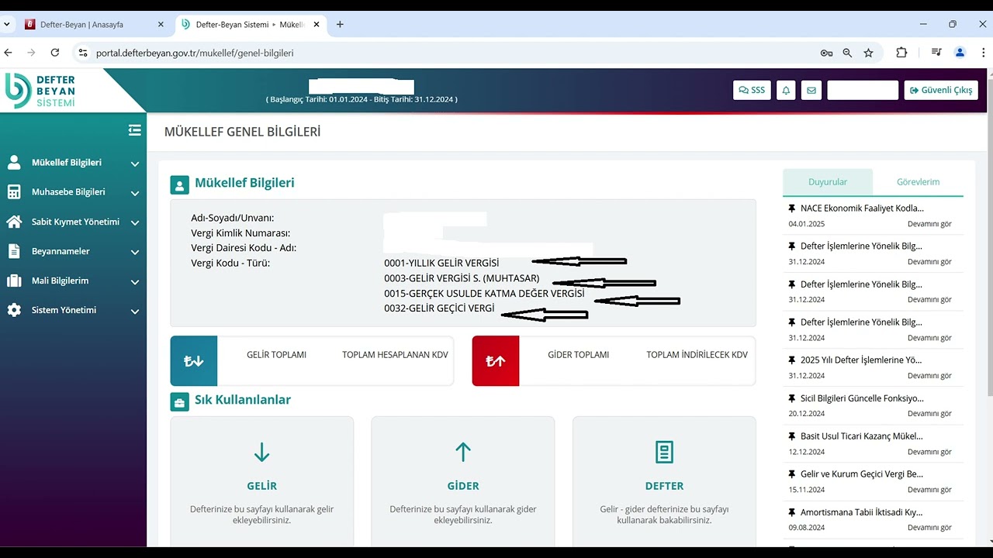This screenshot has width=993, height=558.
Task: Open the tab search dropdown in Chrome
Action: coord(7,24)
